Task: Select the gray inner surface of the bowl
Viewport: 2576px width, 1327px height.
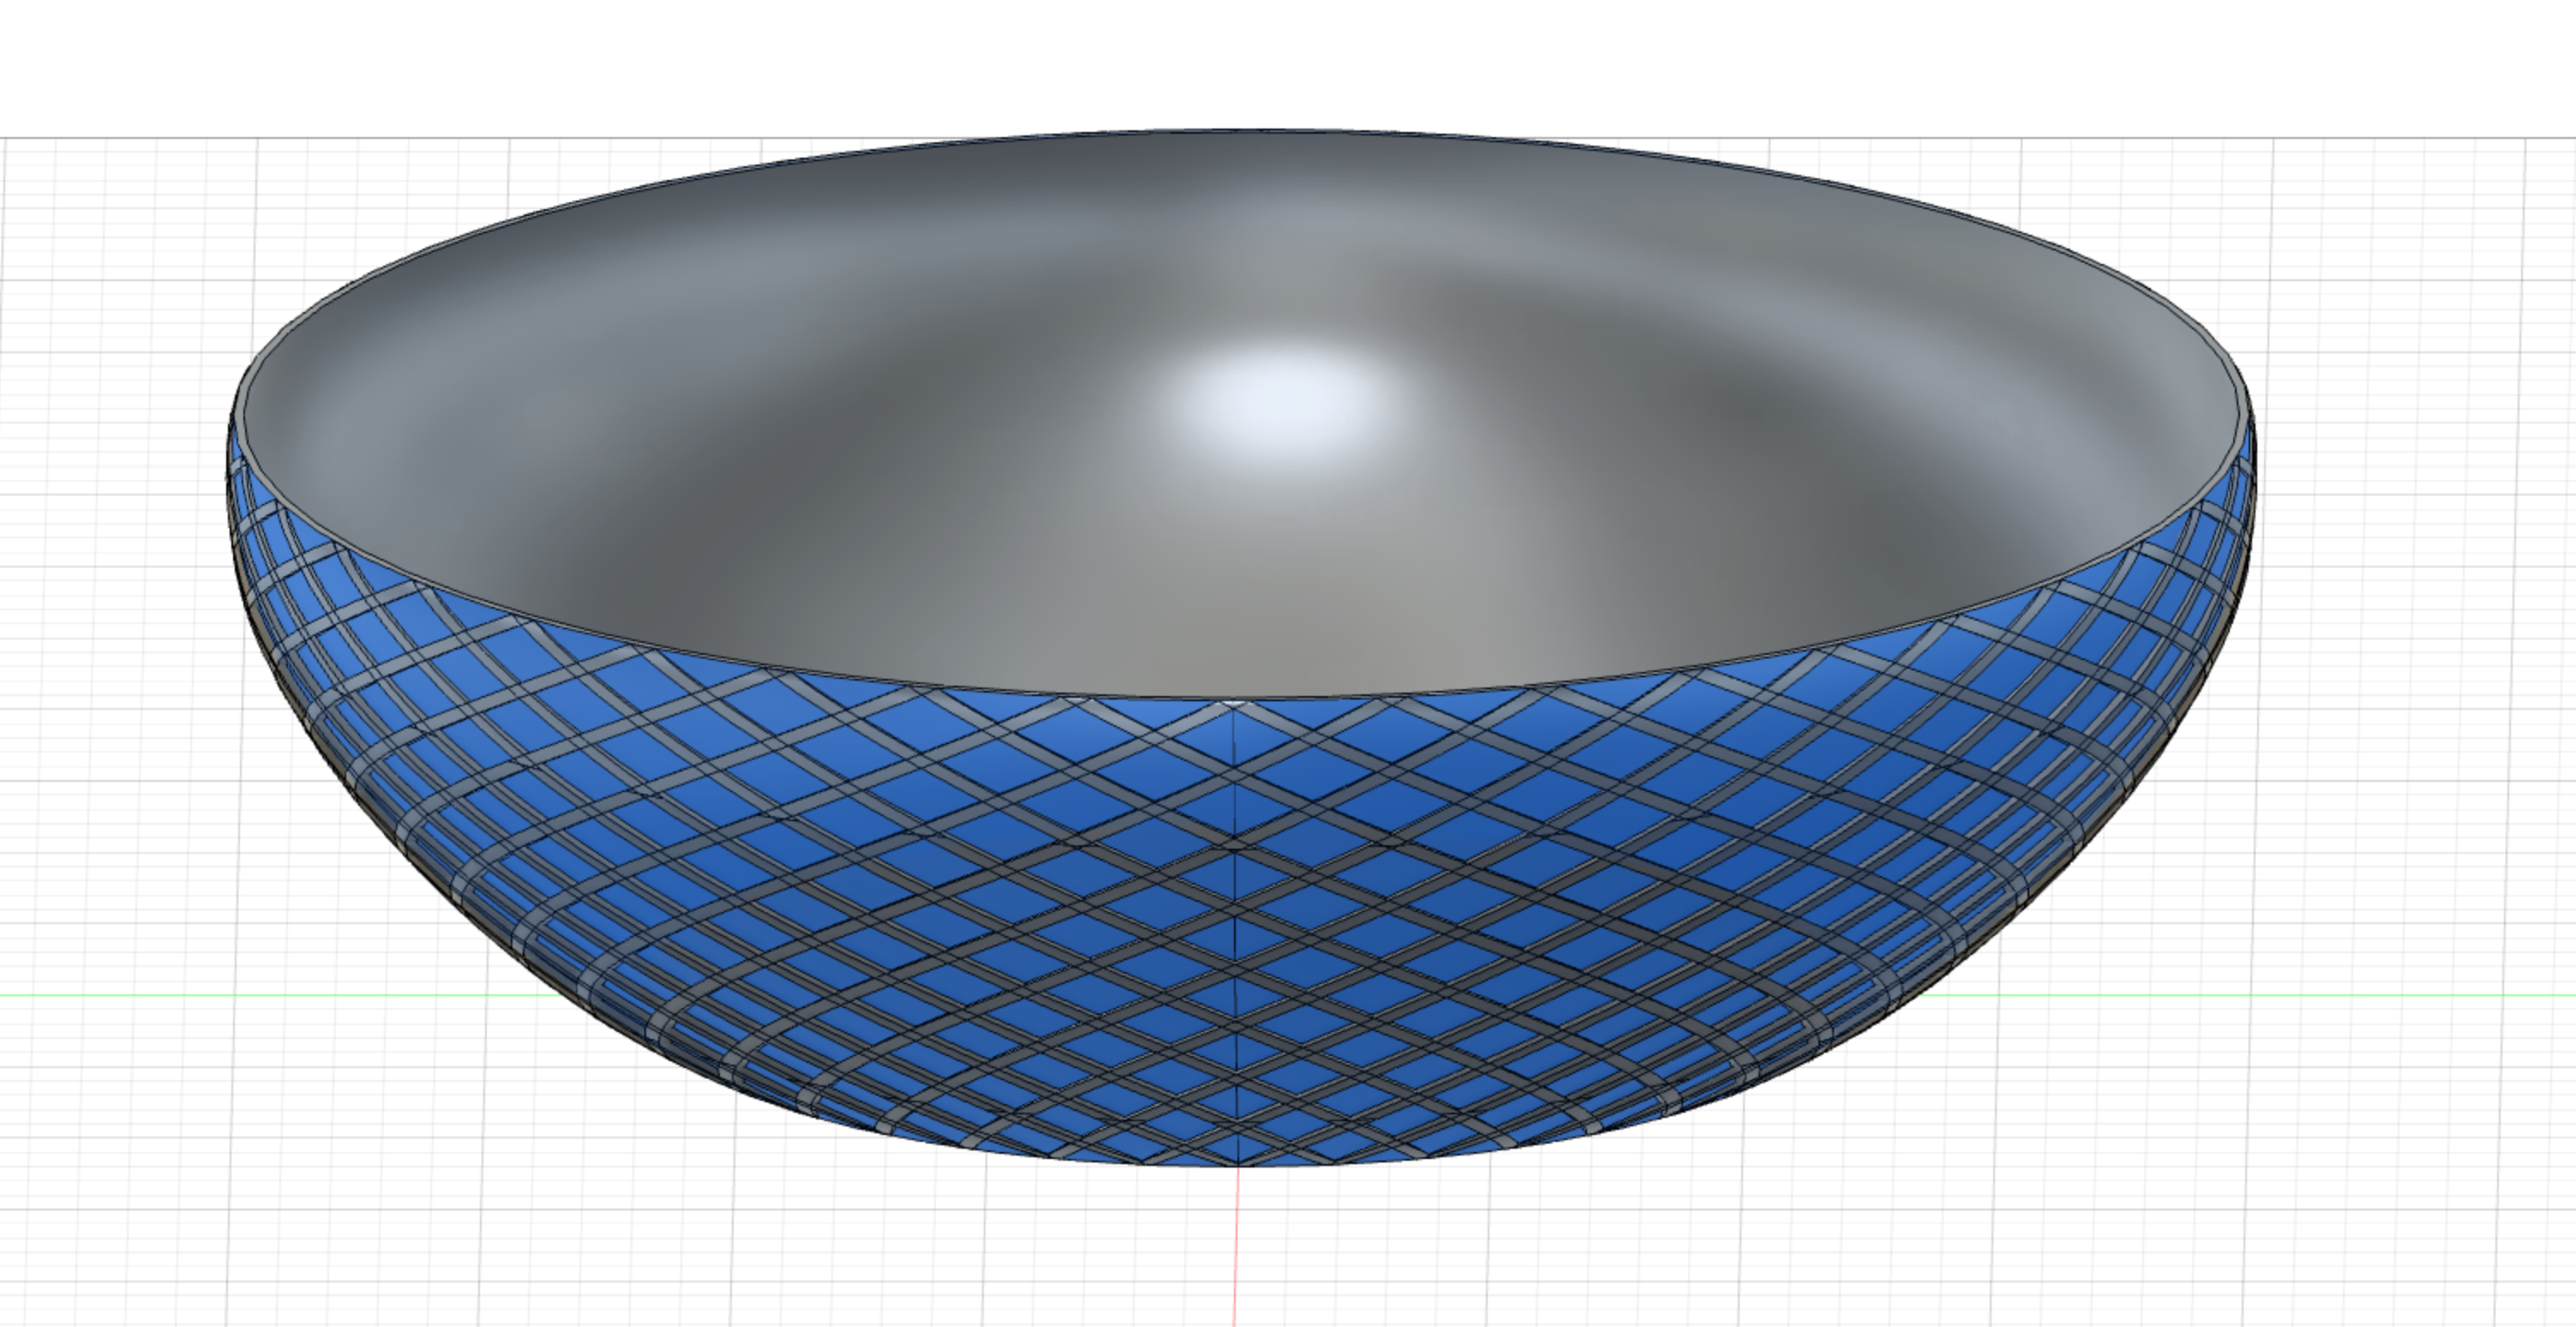Action: 1240,415
